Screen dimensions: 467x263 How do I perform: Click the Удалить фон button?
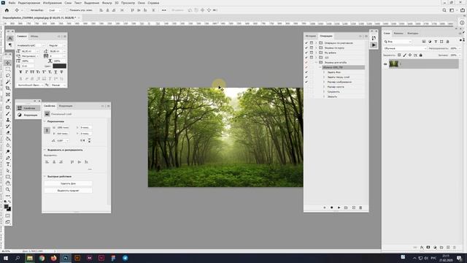68,183
